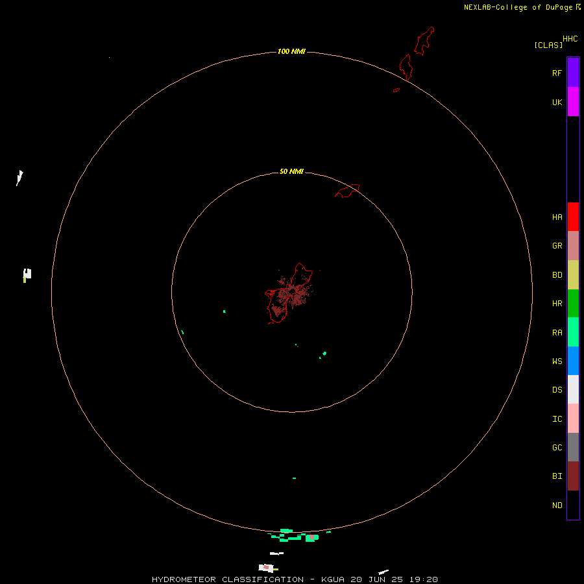The height and width of the screenshot is (584, 584).
Task: Click the DS legend label
Action: tap(557, 389)
